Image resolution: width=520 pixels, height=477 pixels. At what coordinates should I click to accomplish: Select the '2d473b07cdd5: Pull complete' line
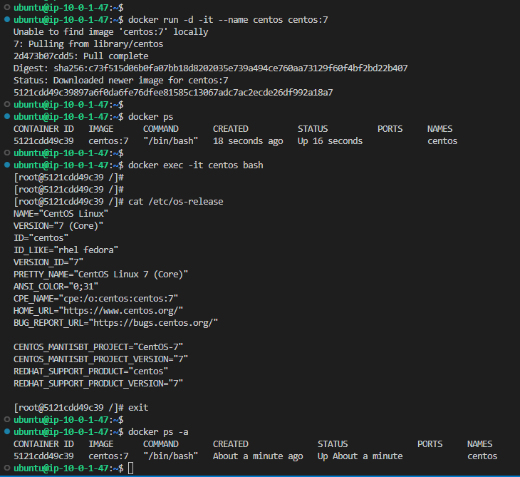click(x=81, y=56)
